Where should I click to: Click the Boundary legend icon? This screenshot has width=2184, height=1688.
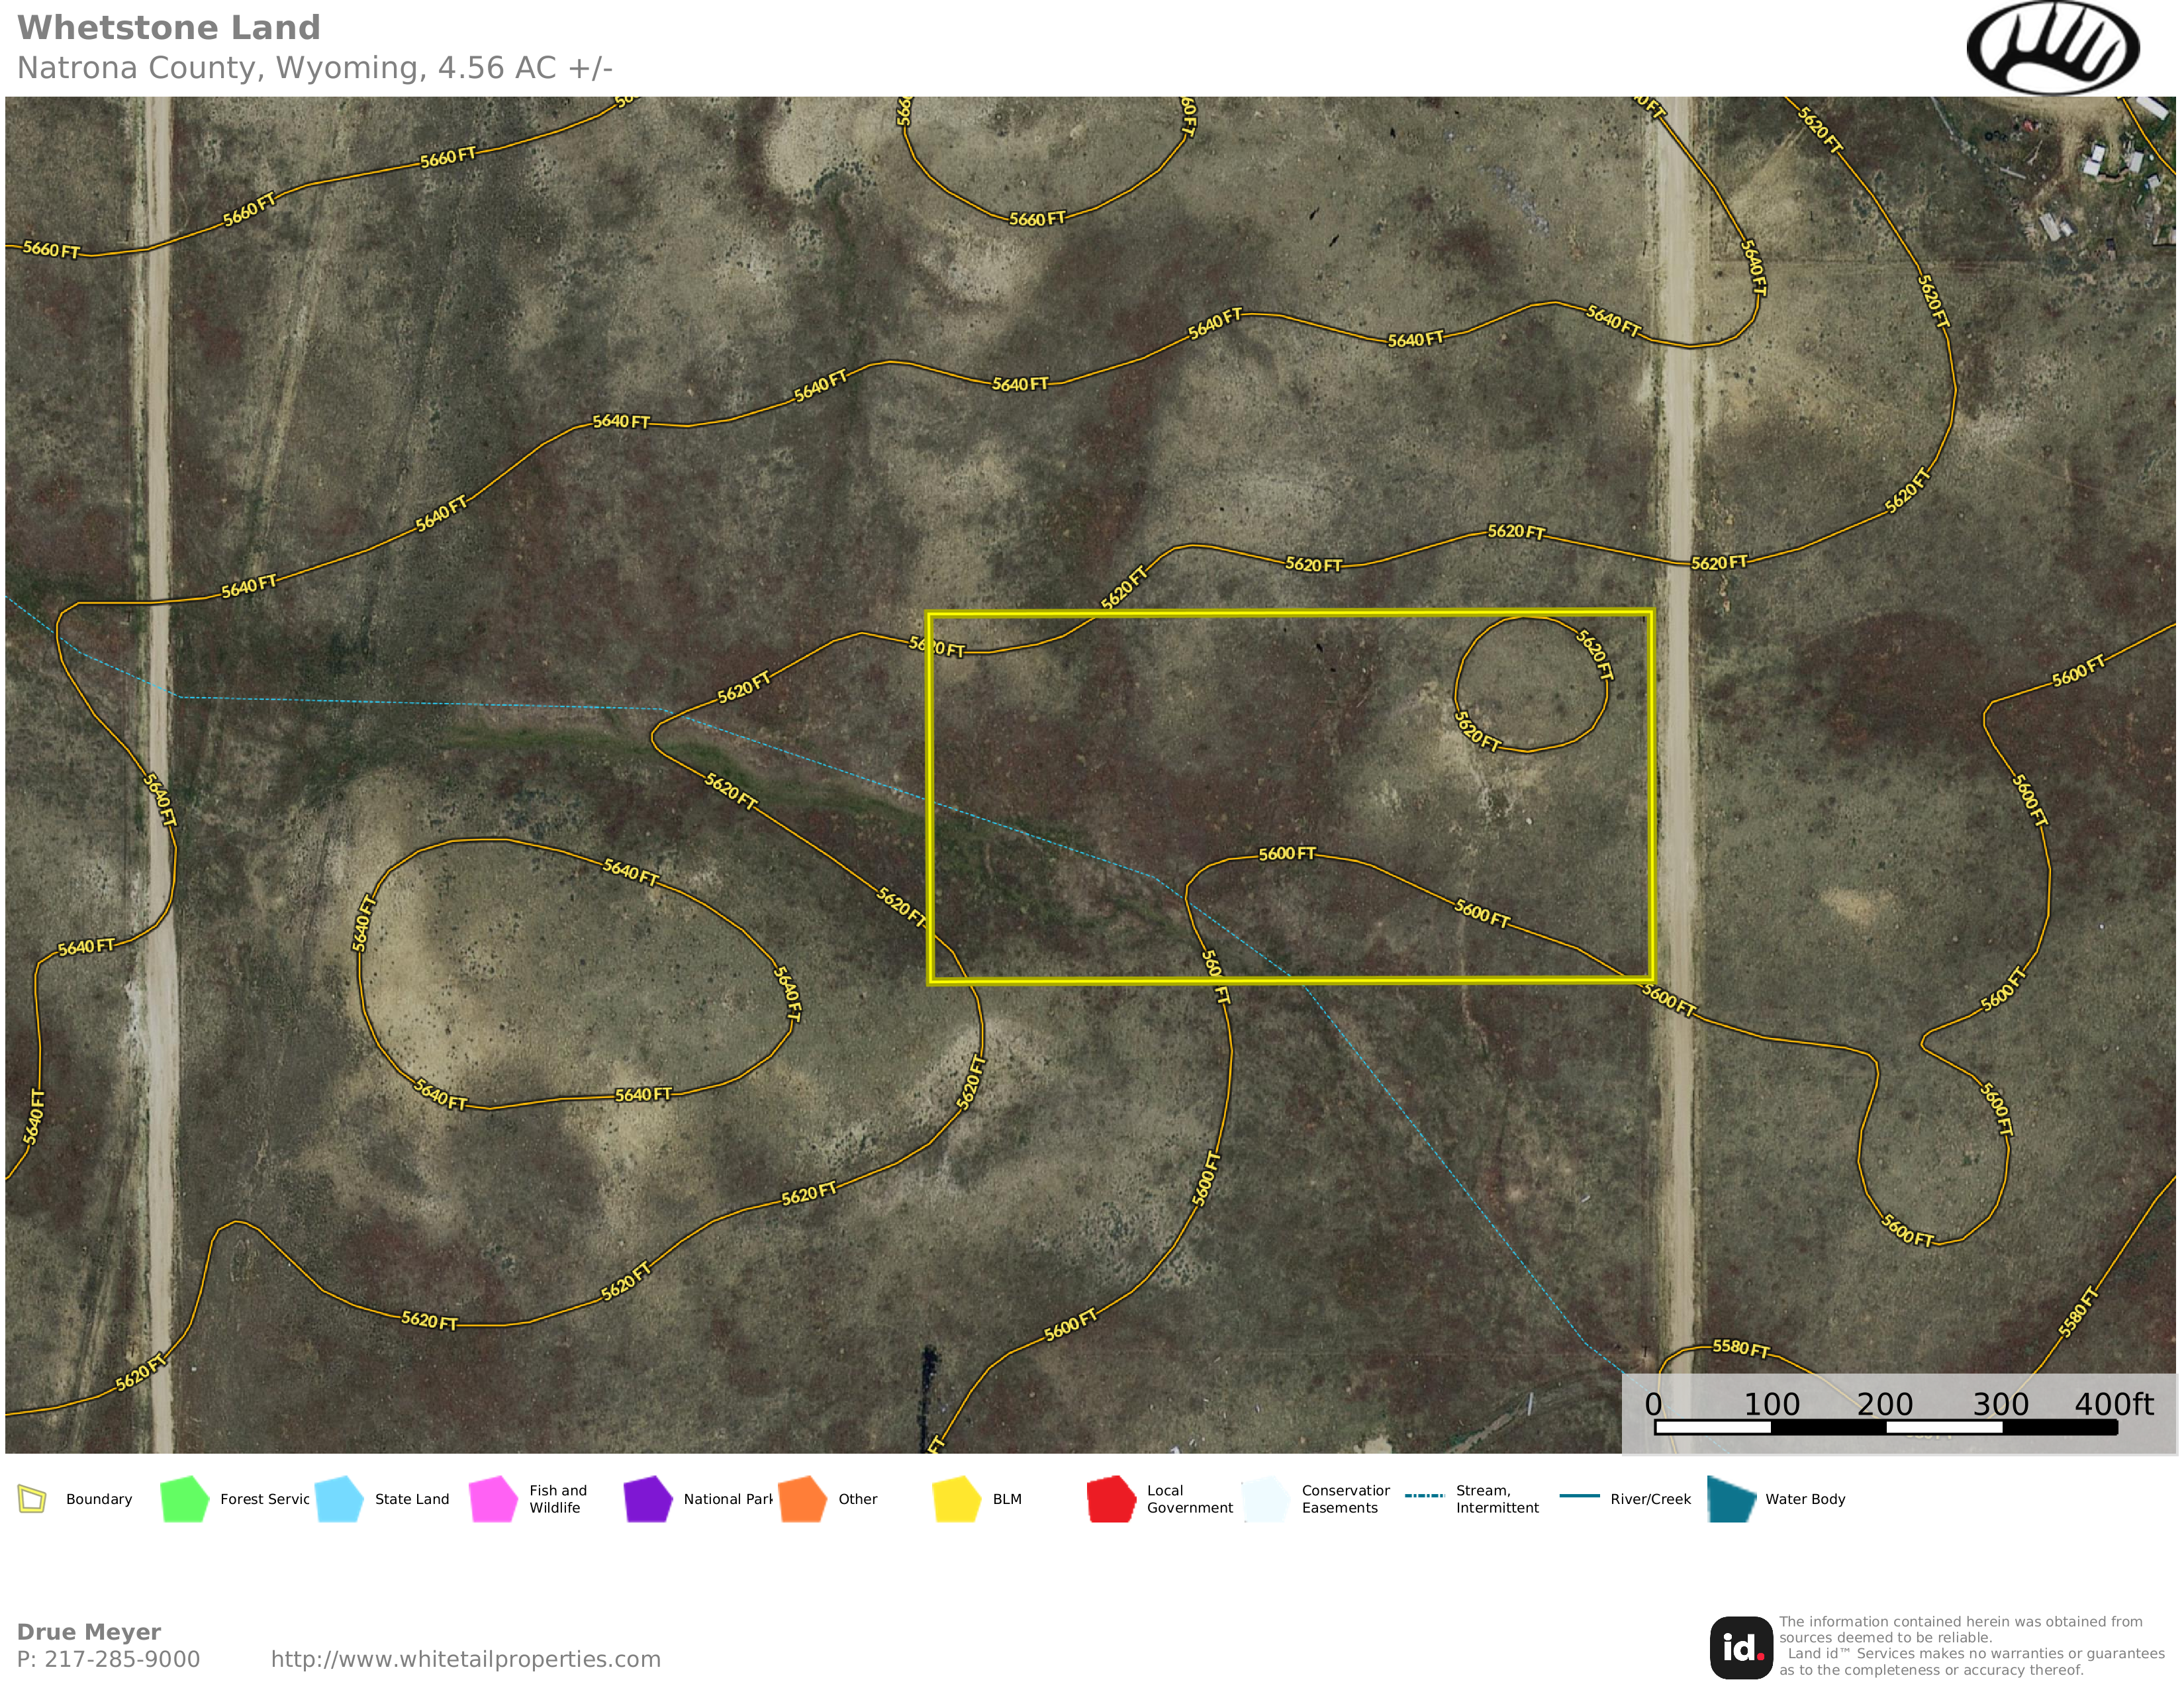coord(33,1499)
